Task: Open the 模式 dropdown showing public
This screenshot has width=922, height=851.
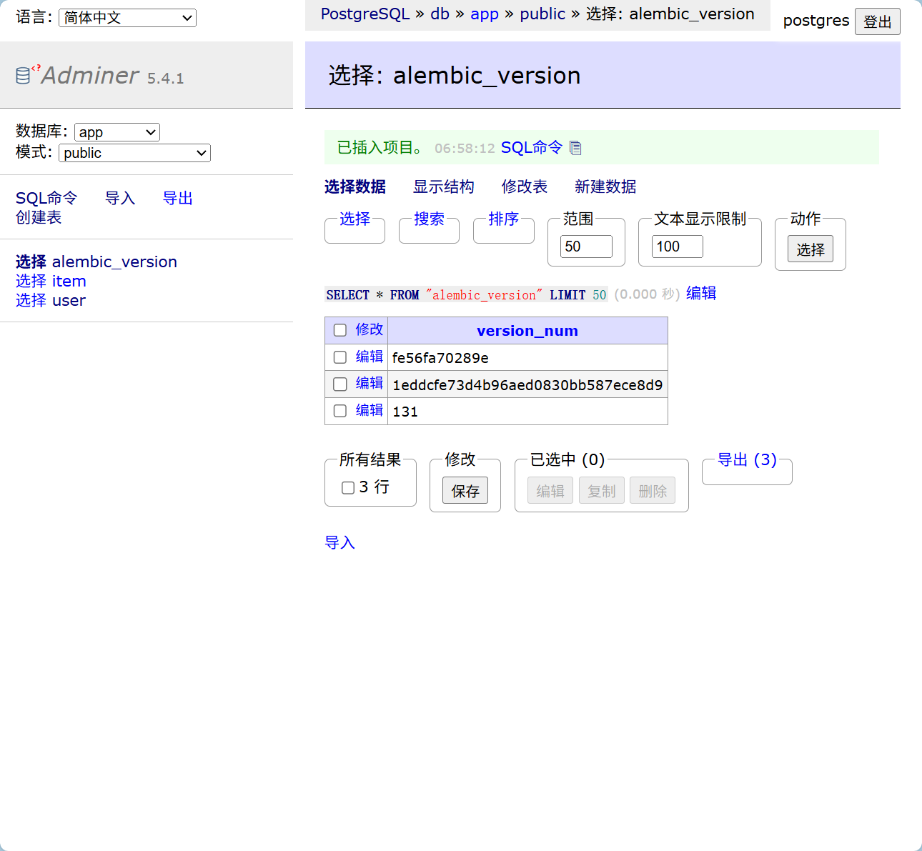Action: point(134,152)
